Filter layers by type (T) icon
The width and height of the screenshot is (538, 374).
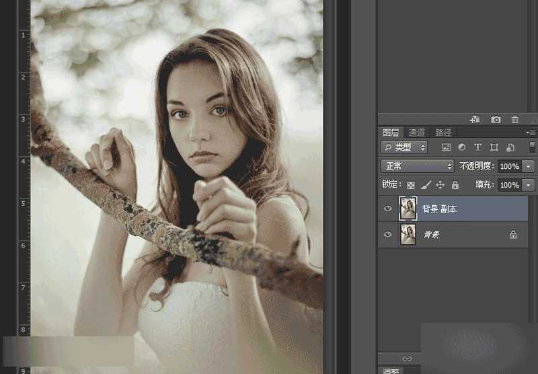click(x=478, y=147)
